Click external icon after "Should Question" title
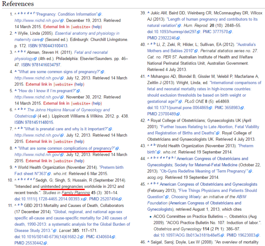Viewport: 265px width, 246px height. (167, 197)
